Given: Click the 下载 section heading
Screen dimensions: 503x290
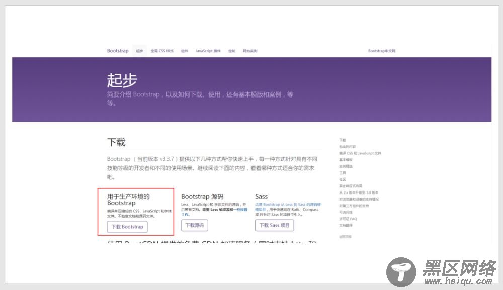Looking at the screenshot, I should [117, 142].
